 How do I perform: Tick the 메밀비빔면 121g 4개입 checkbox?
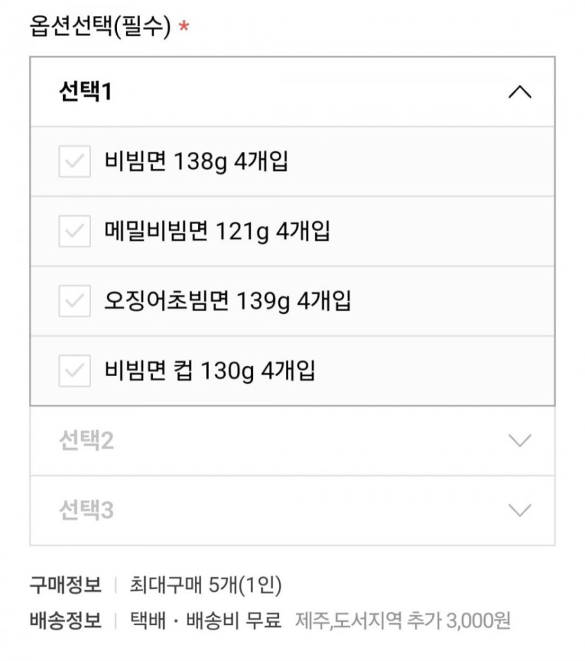click(x=74, y=232)
